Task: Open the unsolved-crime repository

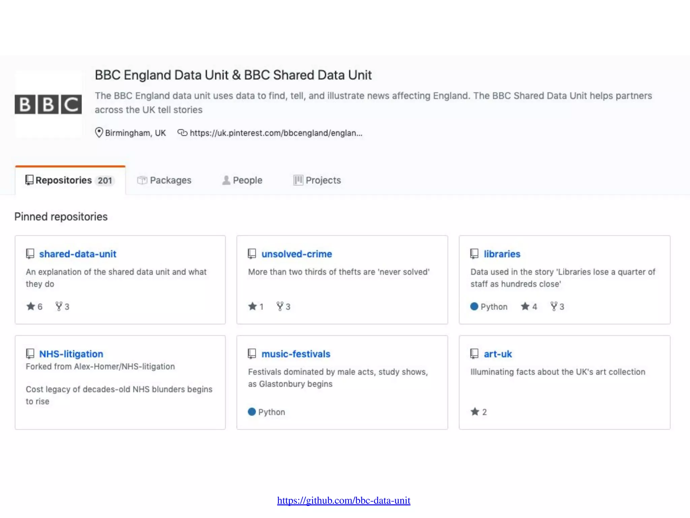Action: point(296,254)
